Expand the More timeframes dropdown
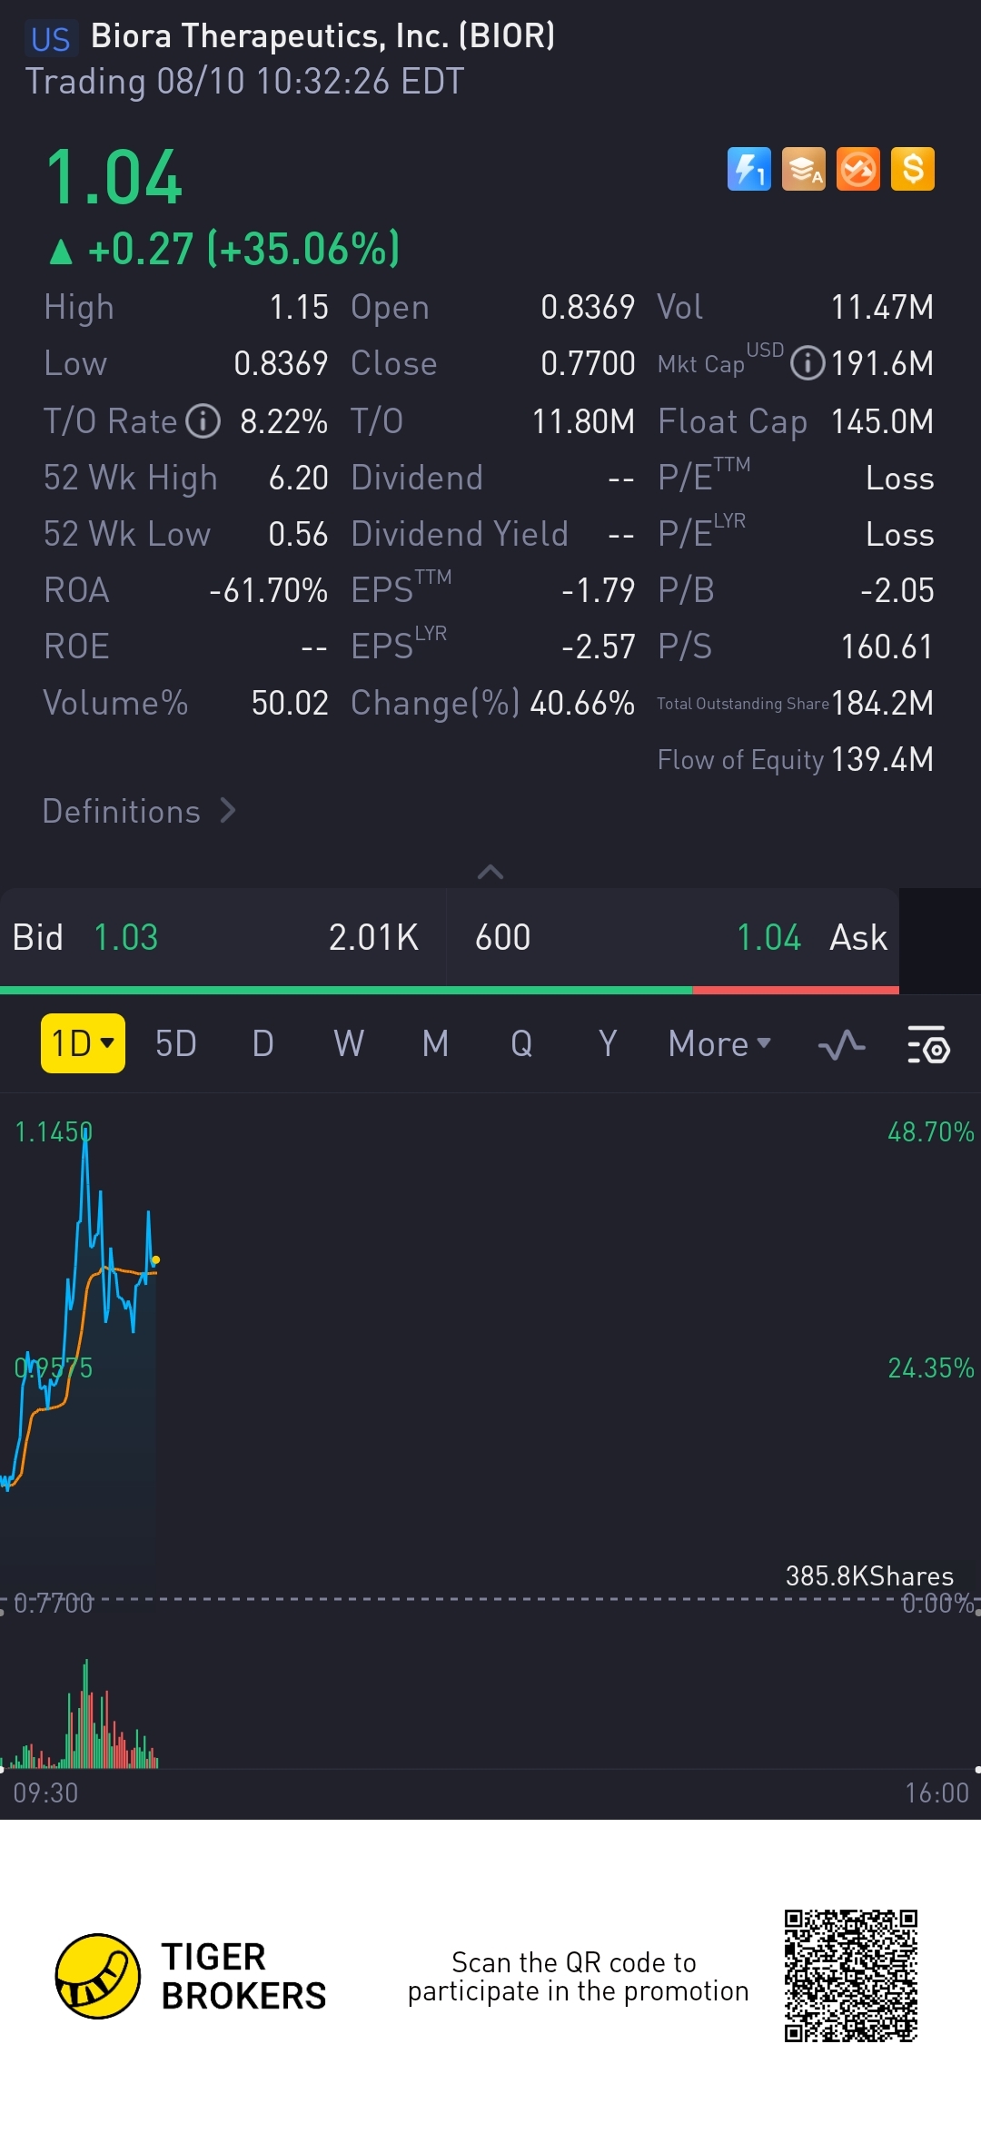The height and width of the screenshot is (2133, 981). 719,1044
